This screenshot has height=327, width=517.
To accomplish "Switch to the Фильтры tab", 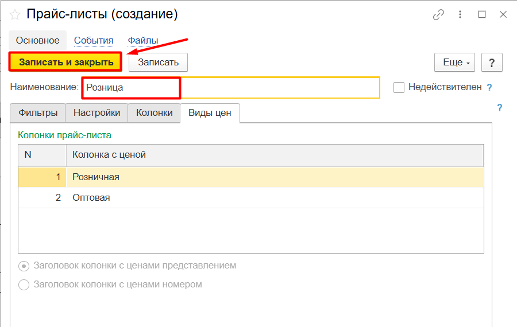I will pos(38,113).
